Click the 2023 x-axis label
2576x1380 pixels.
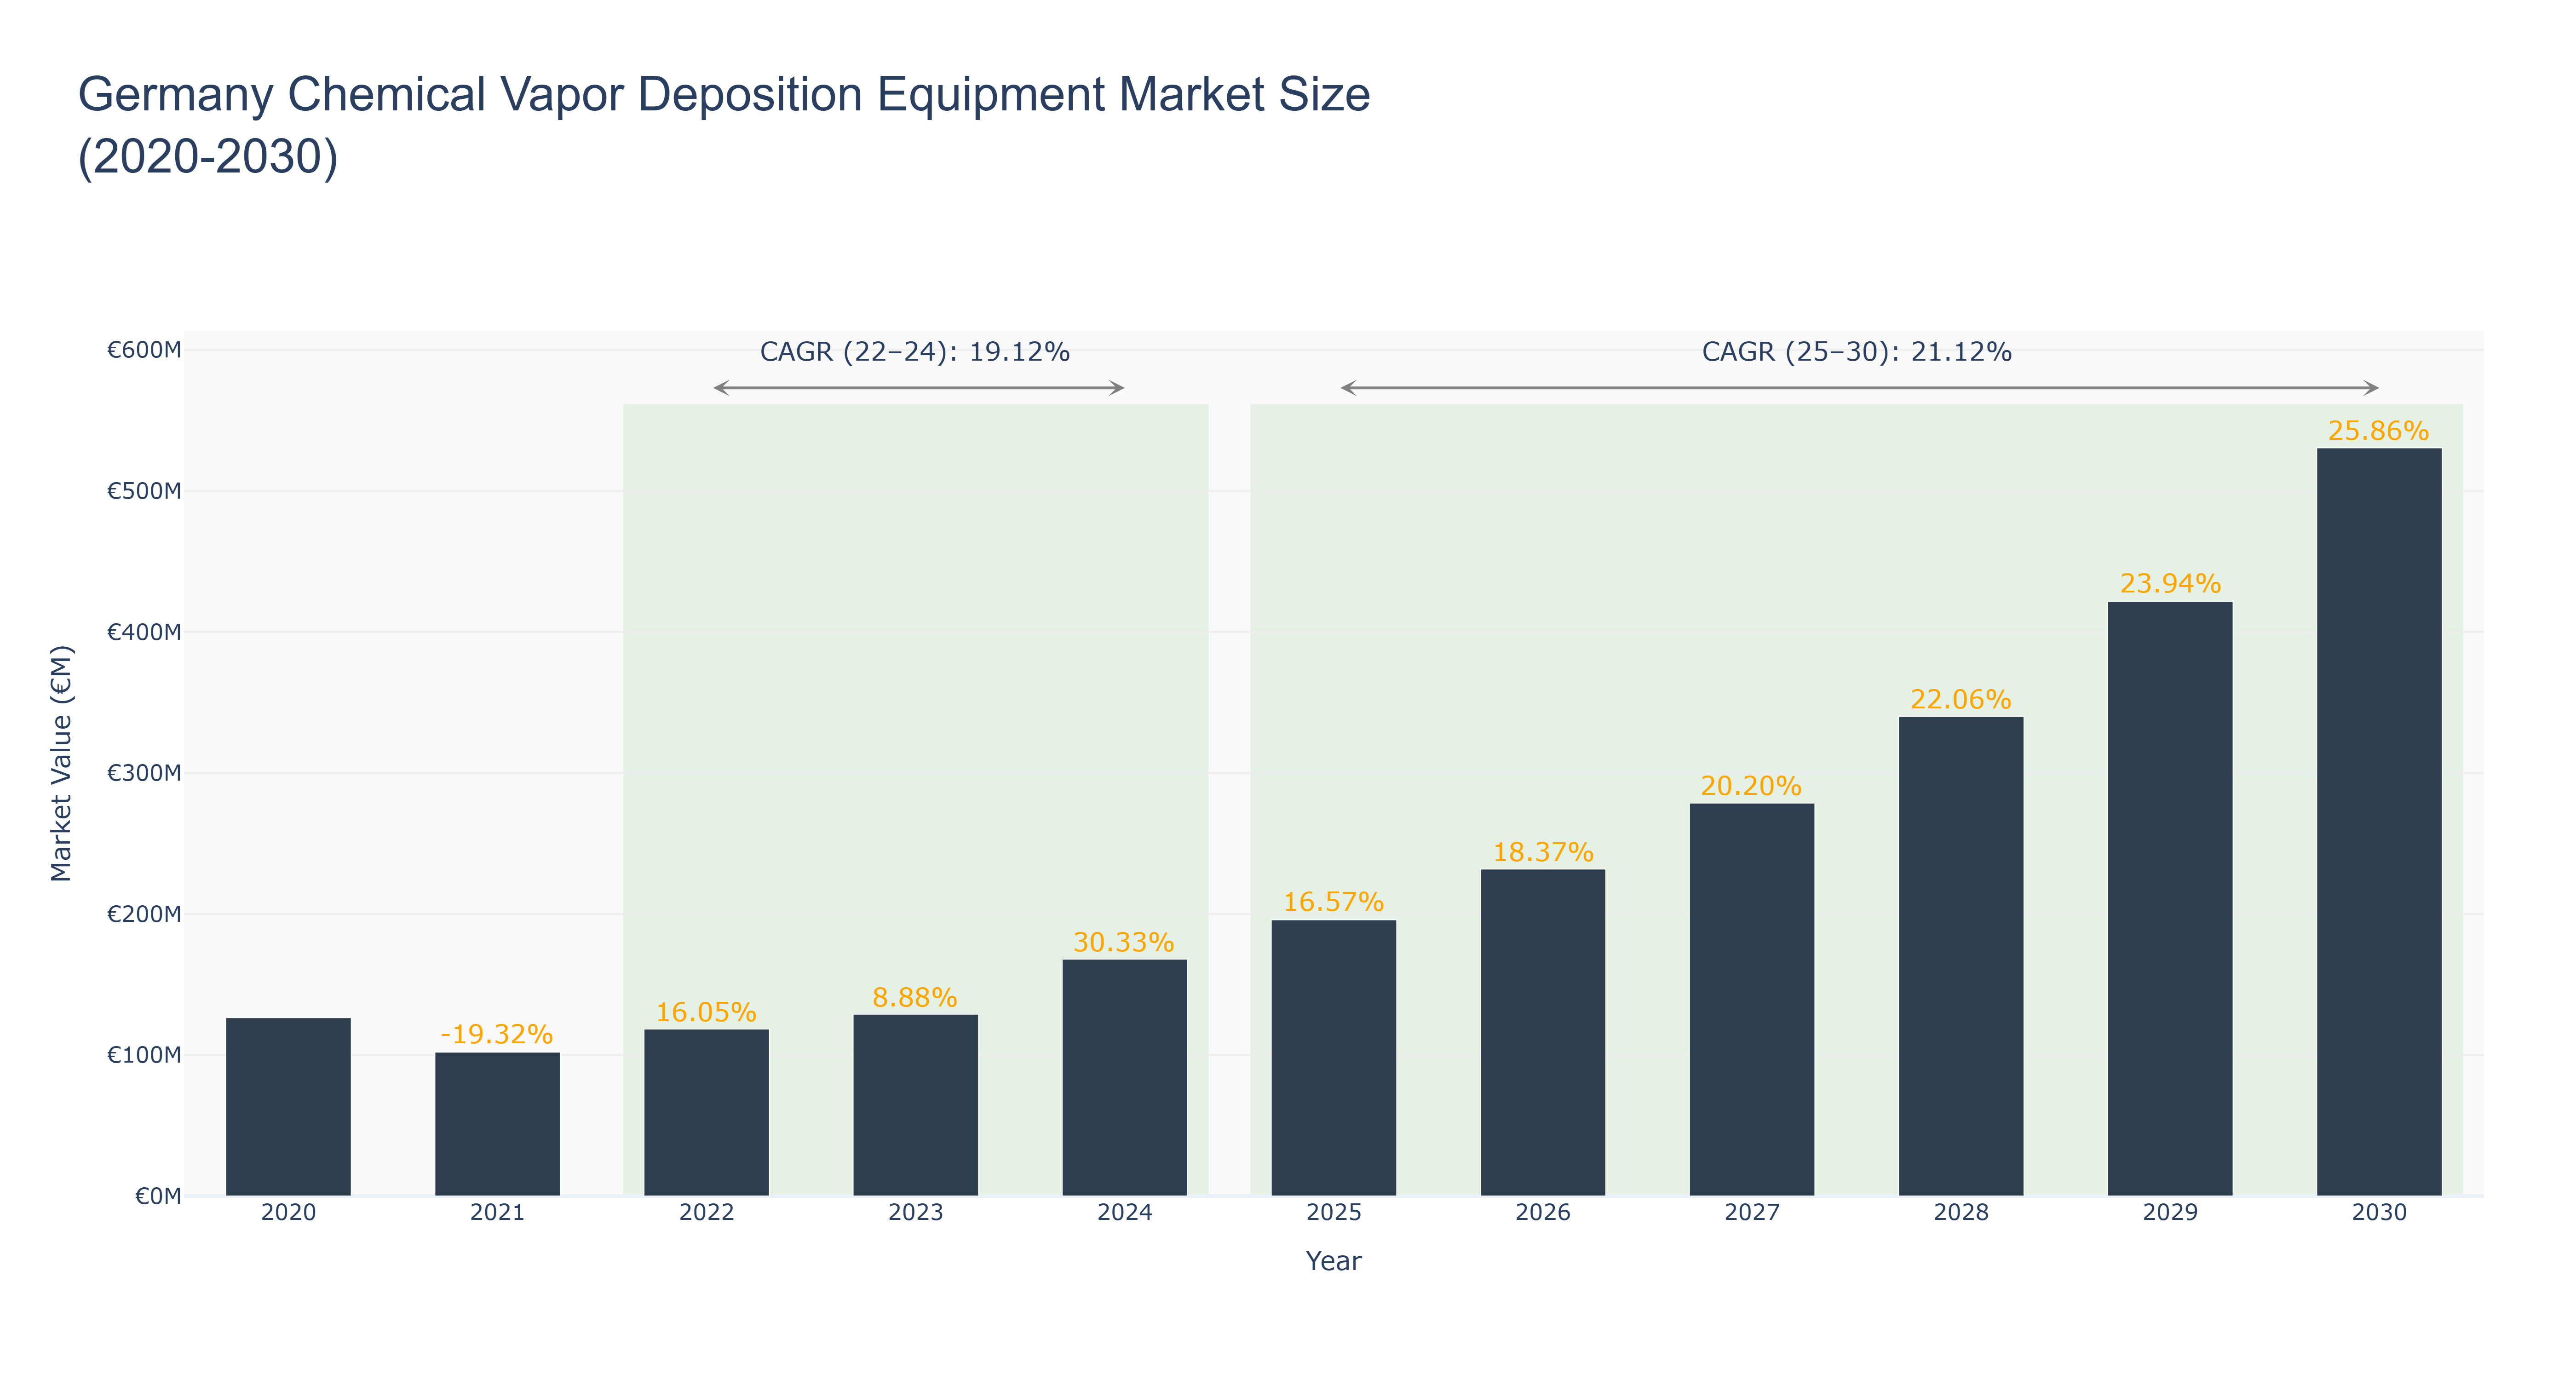pyautogui.click(x=915, y=1213)
